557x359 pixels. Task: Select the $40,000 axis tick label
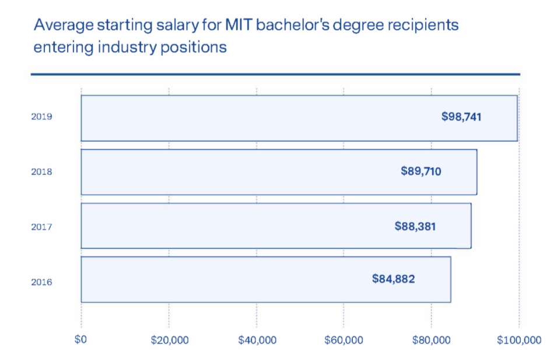click(257, 340)
